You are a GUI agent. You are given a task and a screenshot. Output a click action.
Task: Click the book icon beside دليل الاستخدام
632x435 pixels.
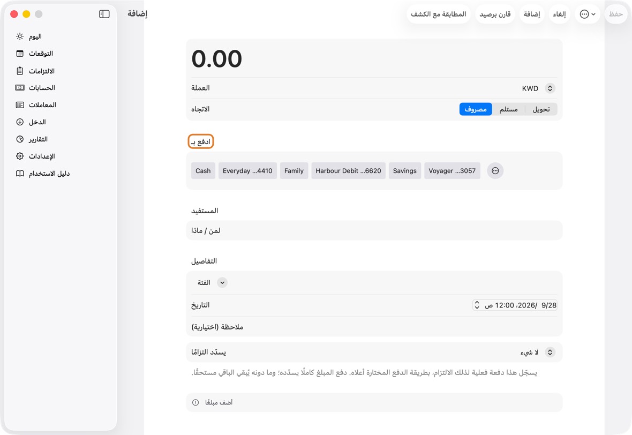pyautogui.click(x=20, y=174)
